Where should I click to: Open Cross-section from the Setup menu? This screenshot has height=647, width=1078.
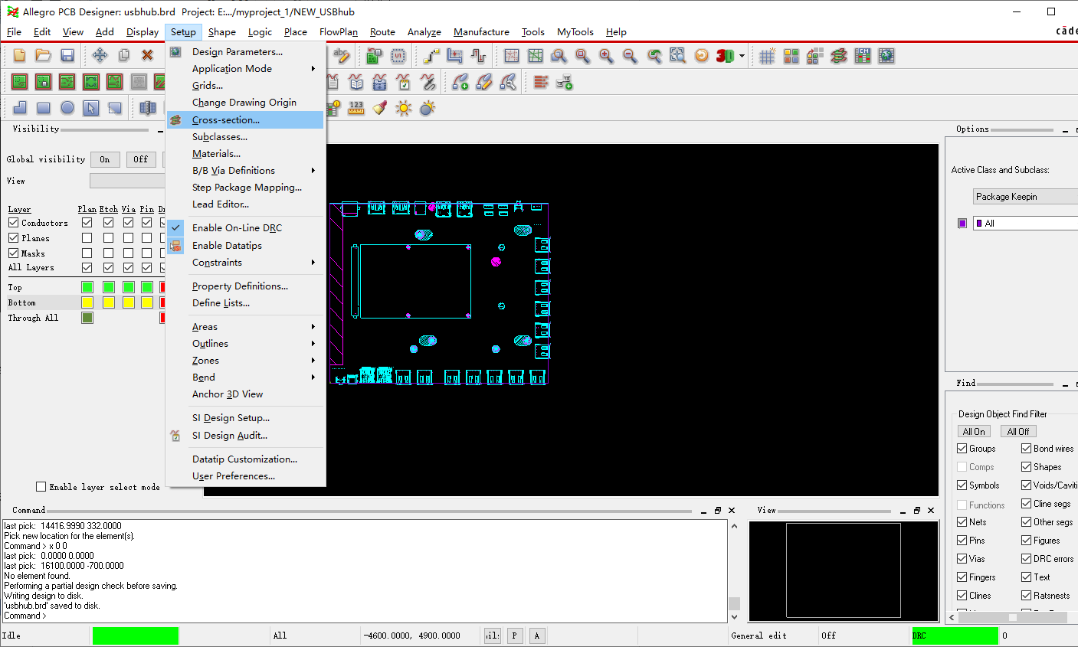pos(245,120)
